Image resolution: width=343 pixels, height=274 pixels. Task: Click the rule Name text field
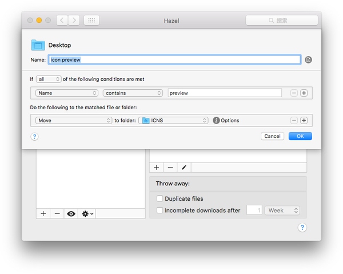click(x=174, y=59)
